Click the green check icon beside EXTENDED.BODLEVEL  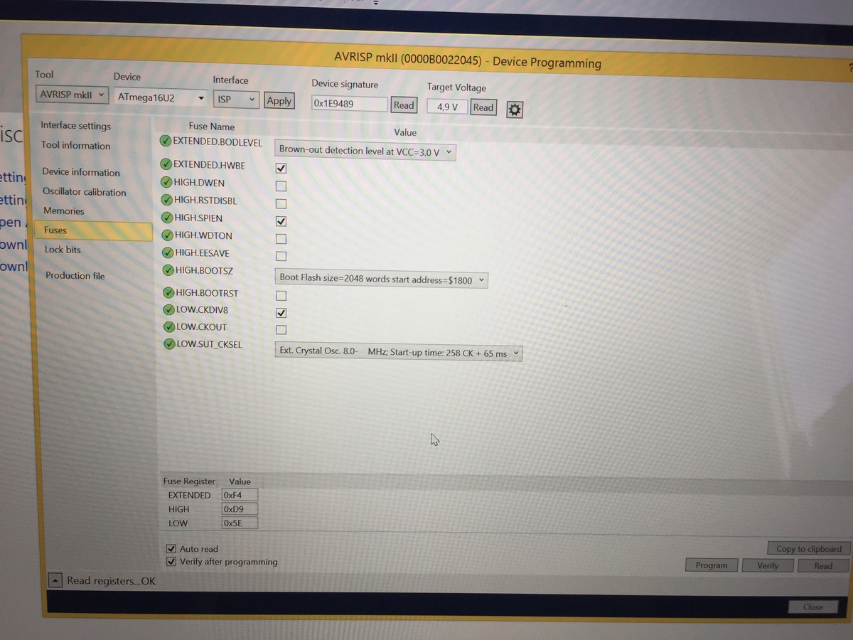click(x=166, y=141)
